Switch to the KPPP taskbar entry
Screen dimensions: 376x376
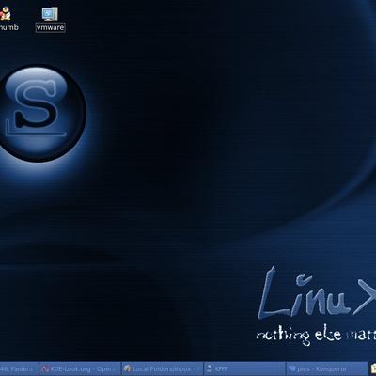pos(244,369)
